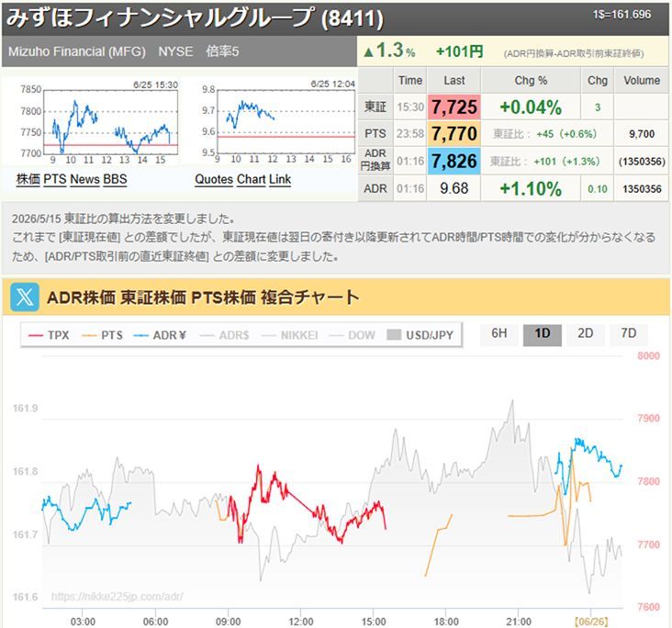Open the BBS link
Screen dimensions: 672x628
[115, 179]
